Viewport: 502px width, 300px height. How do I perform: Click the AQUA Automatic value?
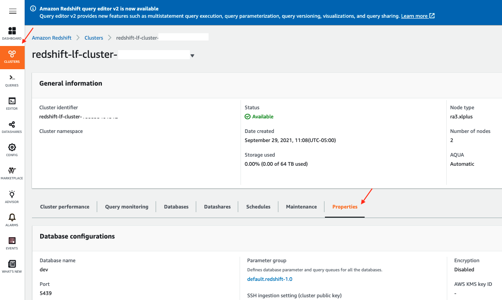pyautogui.click(x=462, y=164)
